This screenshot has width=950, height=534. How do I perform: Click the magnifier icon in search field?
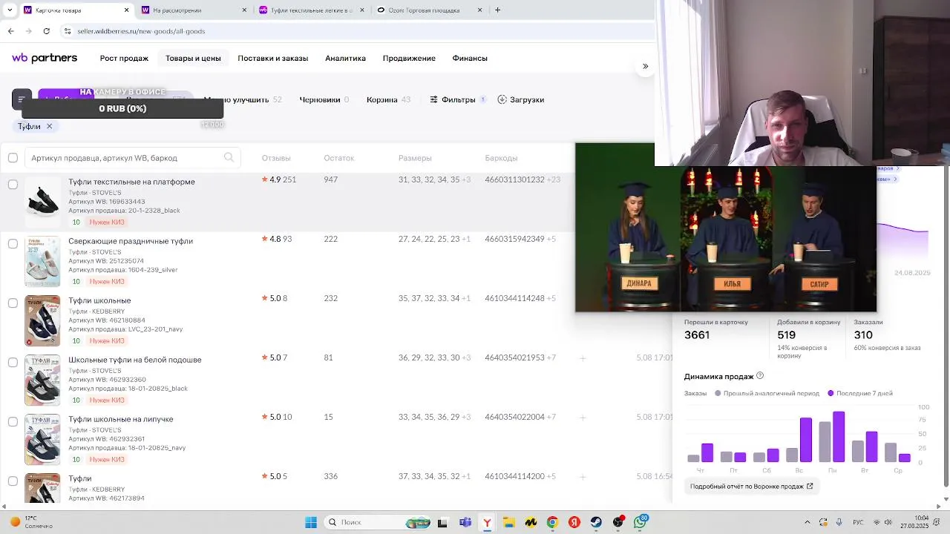229,157
